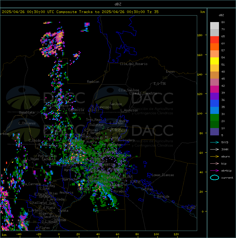Viewport: 236px width, 238px height.
Task: Click the L_Asuncion map label
Action: [129, 110]
